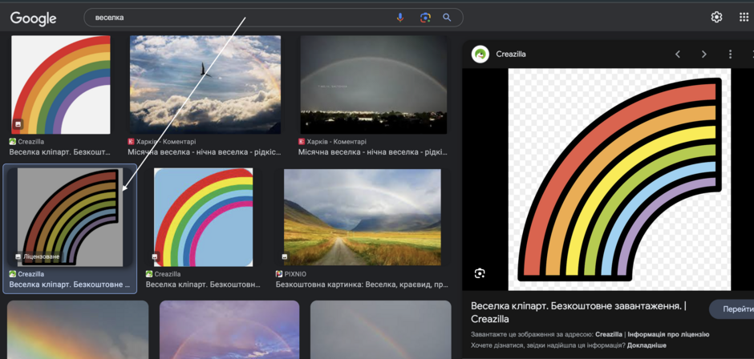Click 'PIXNIO' source label
Screen dimensions: 754x359
pyautogui.click(x=294, y=274)
